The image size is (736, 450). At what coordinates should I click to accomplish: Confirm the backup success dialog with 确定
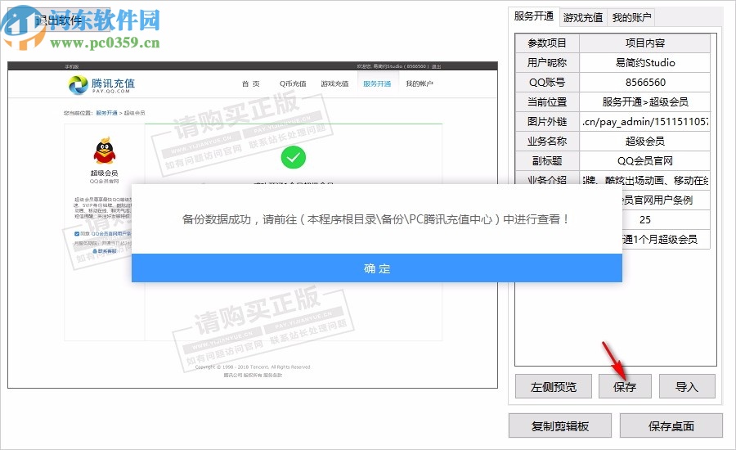[x=376, y=268]
